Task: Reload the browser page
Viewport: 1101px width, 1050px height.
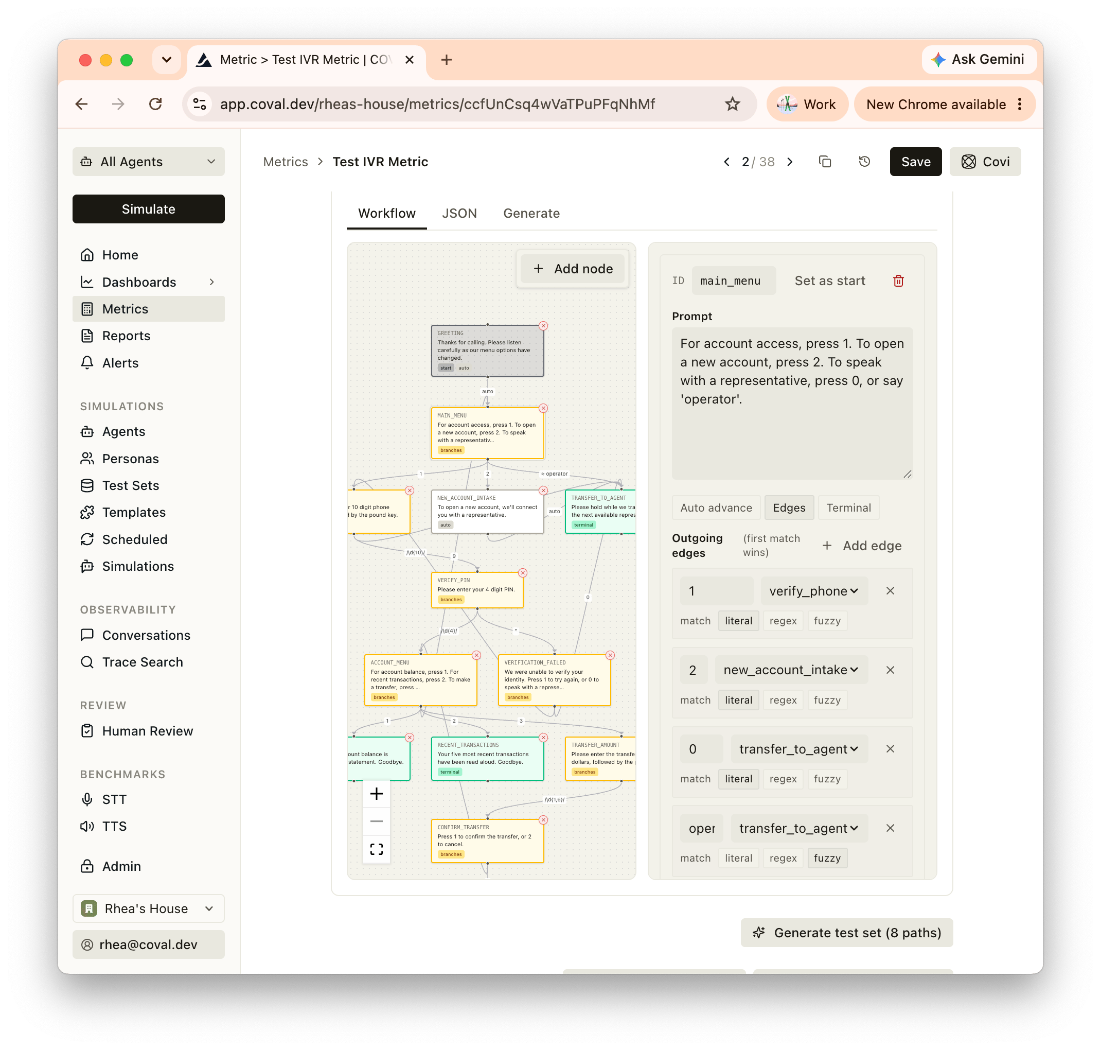Action: click(155, 104)
